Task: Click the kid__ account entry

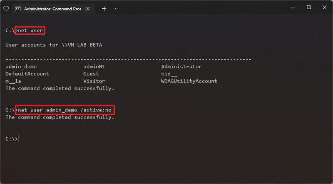Action: click(x=169, y=74)
